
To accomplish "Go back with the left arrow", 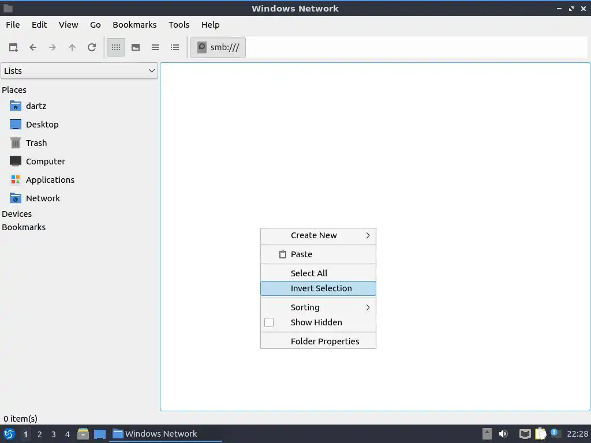I will [33, 47].
